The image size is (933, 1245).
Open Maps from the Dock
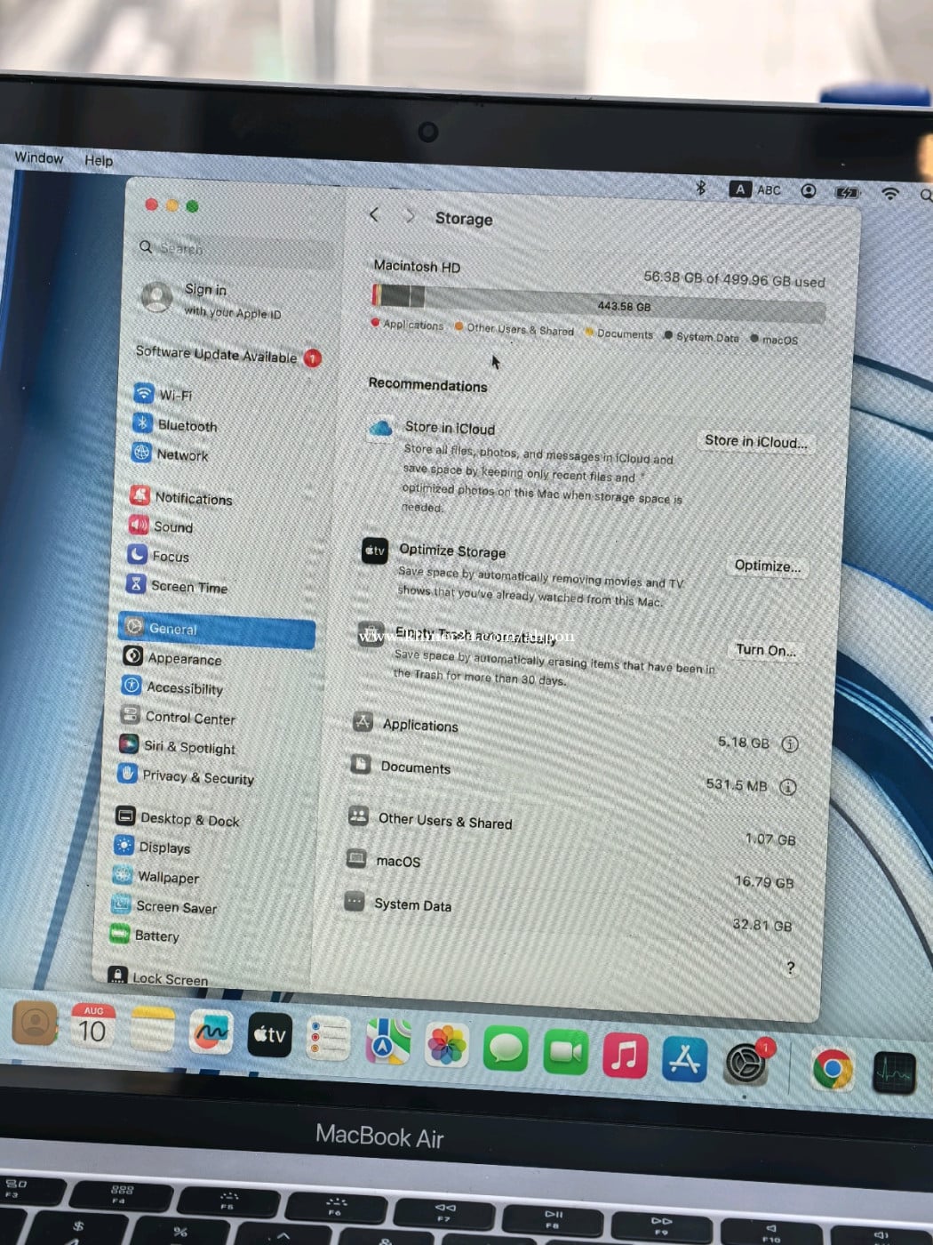point(387,1040)
